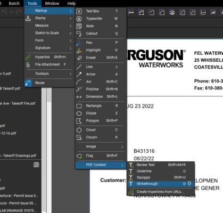Open the Batch menu
223x213 pixels.
[14, 3]
